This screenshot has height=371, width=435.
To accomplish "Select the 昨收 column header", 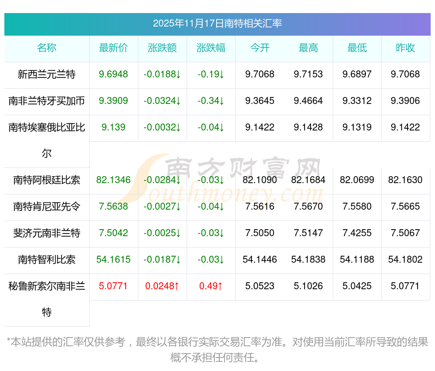I will [405, 48].
